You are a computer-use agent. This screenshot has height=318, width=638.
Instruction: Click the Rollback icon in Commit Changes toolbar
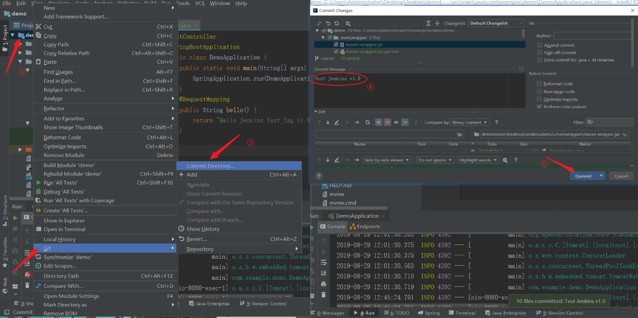pos(328,23)
